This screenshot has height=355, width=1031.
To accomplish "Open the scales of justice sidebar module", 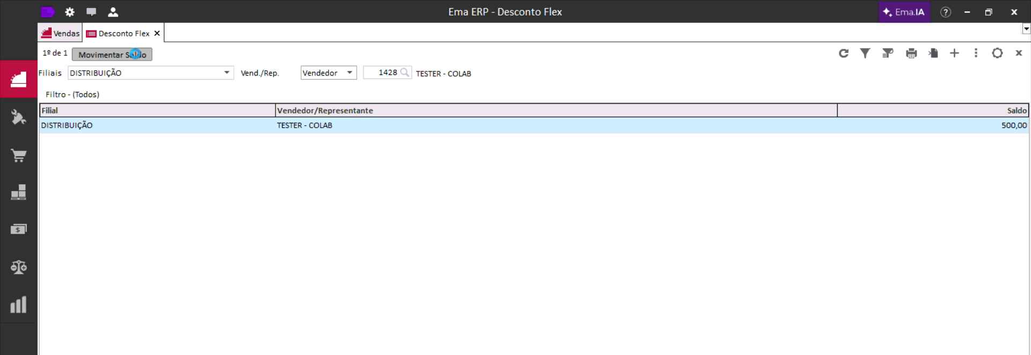I will pyautogui.click(x=19, y=267).
